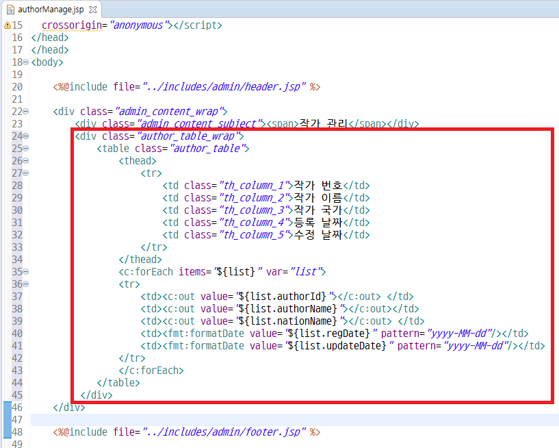The image size is (559, 448).
Task: Click the closing table tag on line 44
Action: pyautogui.click(x=118, y=383)
